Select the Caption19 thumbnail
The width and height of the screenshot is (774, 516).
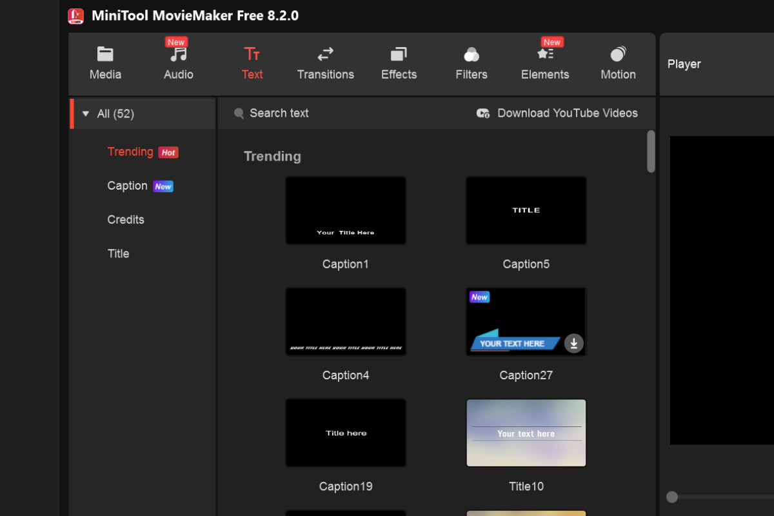click(x=346, y=433)
